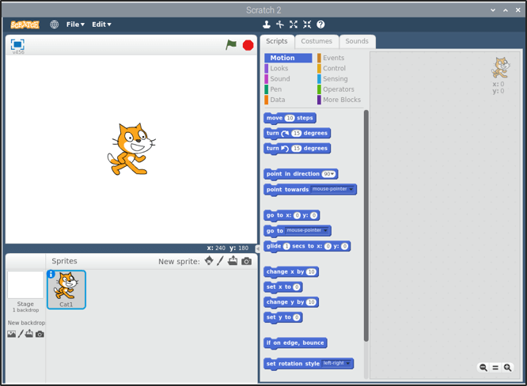Open Cat1 sprite info button
Screen dimensions: 527x386
[x=51, y=274]
